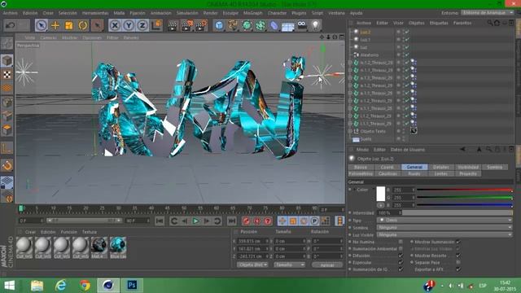Open the Objetos menu in Object Manager

[416, 23]
